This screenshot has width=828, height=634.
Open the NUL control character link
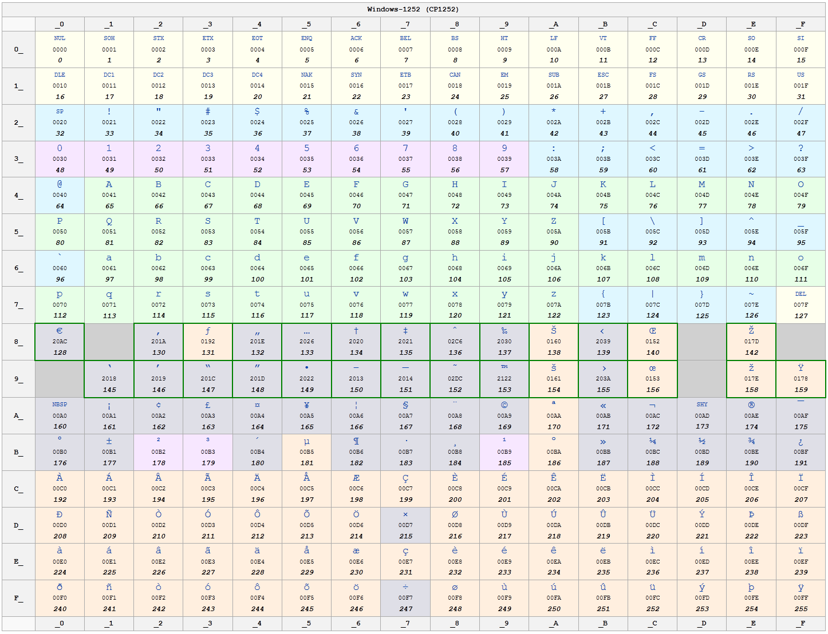[x=60, y=38]
